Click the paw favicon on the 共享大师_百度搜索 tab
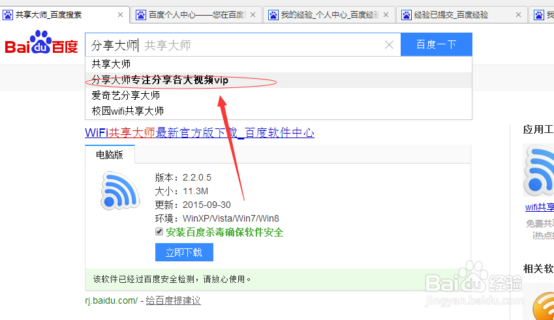 (x=8, y=15)
